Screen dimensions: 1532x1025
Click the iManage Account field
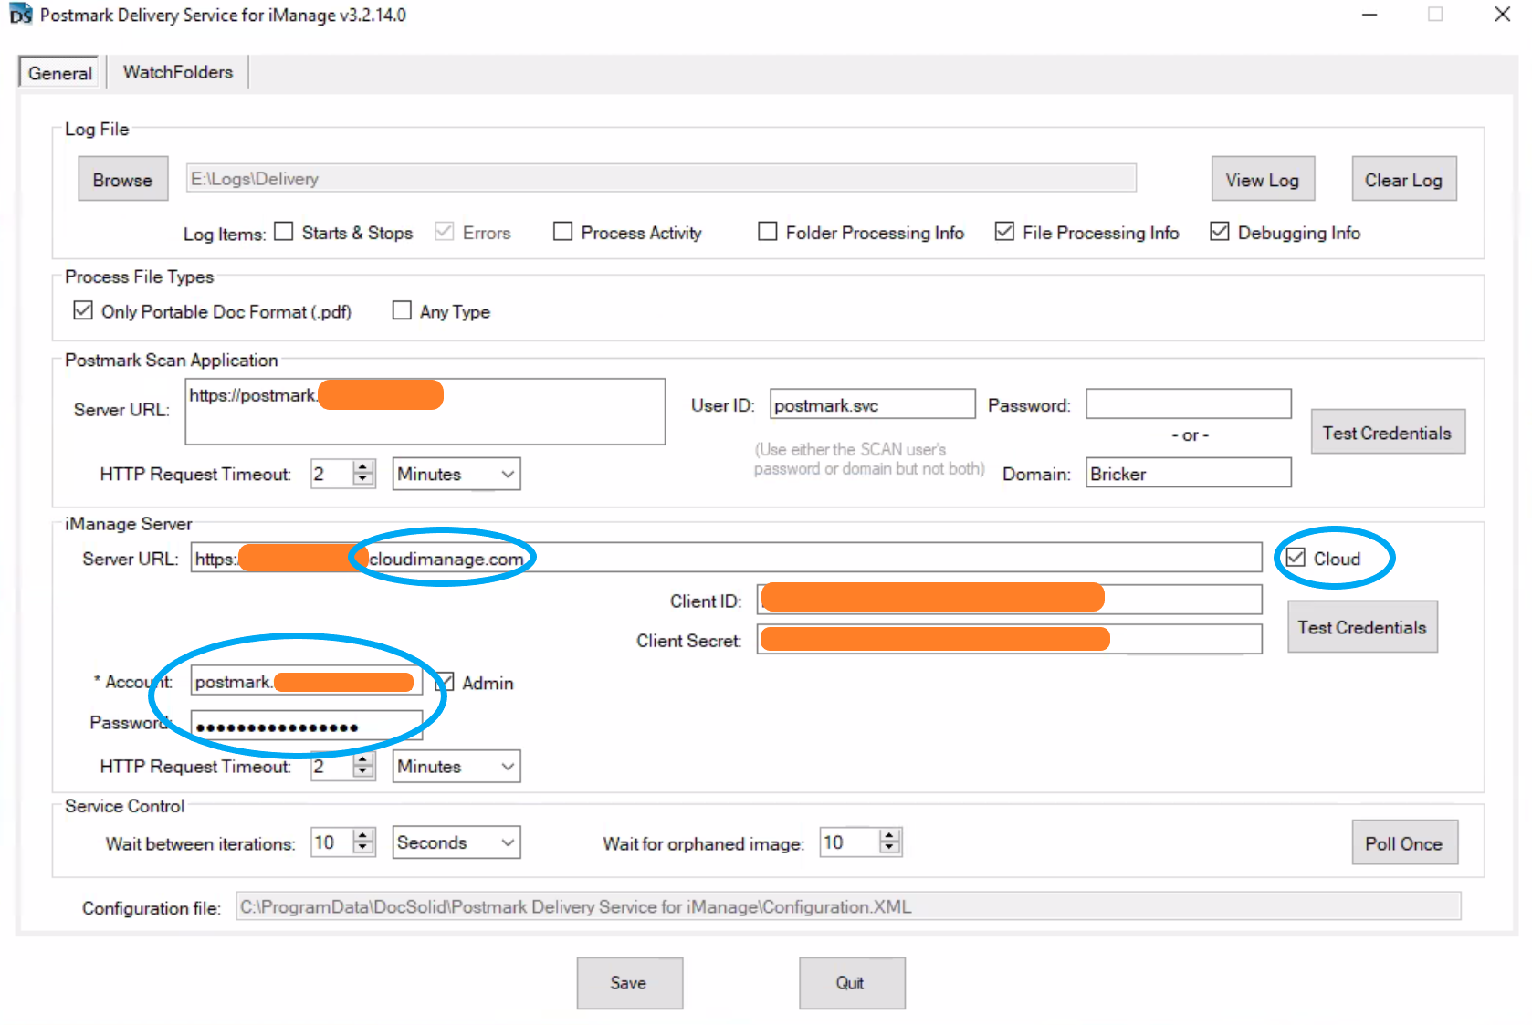coord(307,681)
